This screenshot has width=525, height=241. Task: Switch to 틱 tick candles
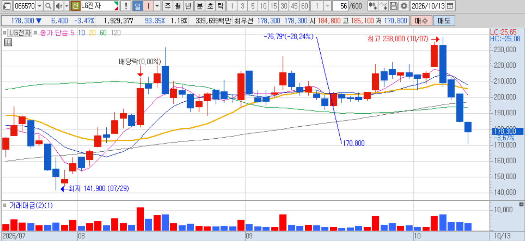click(x=220, y=6)
